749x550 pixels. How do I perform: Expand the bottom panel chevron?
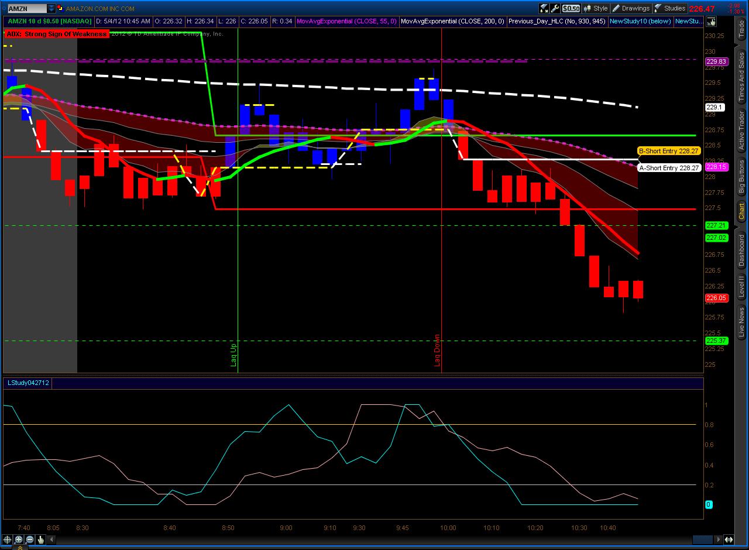[20, 548]
